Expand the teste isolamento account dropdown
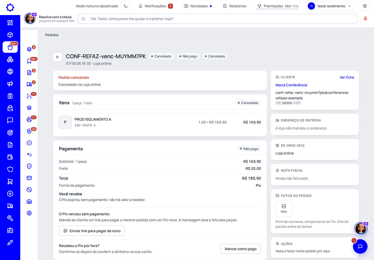This screenshot has width=374, height=260. tap(330, 6)
